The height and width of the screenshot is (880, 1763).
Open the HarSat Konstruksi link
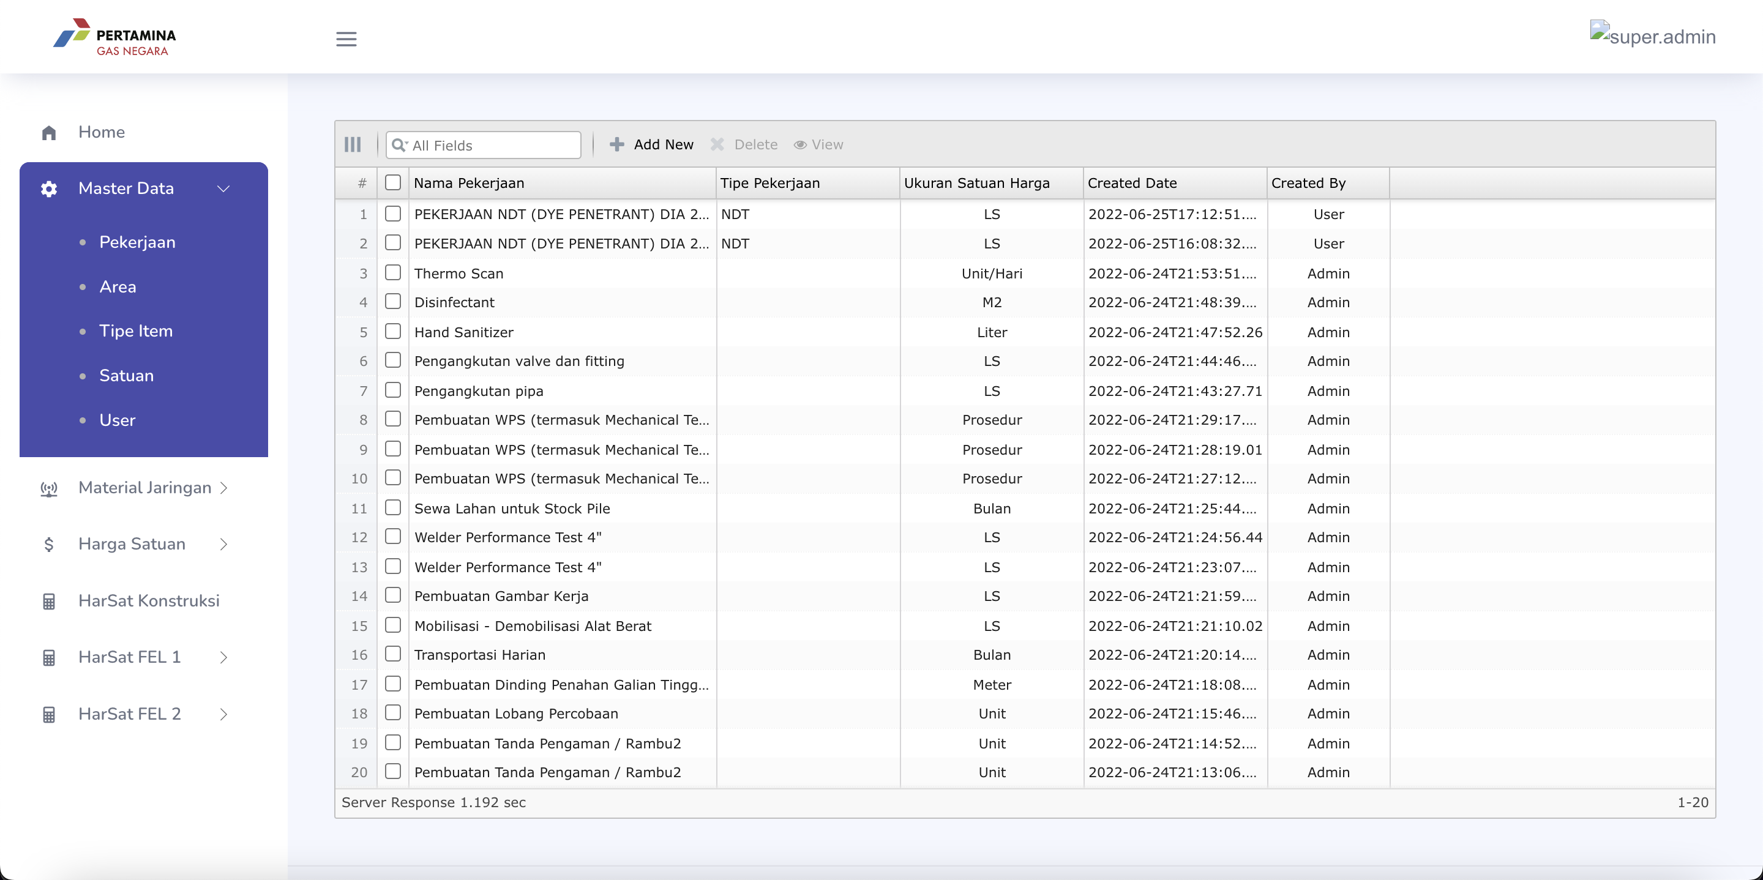149,601
